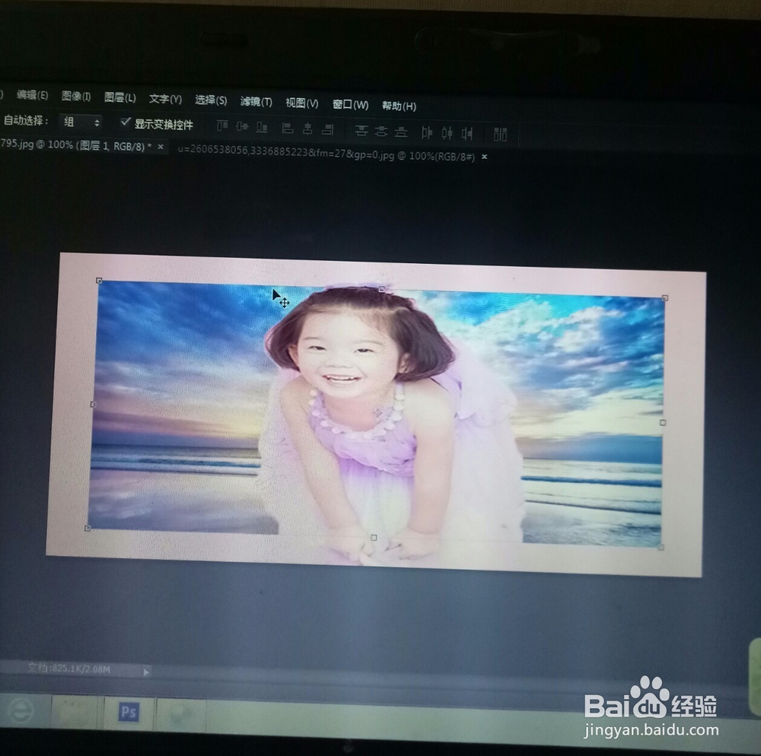Select the align horizontal centers icon
761x756 pixels.
(x=309, y=131)
